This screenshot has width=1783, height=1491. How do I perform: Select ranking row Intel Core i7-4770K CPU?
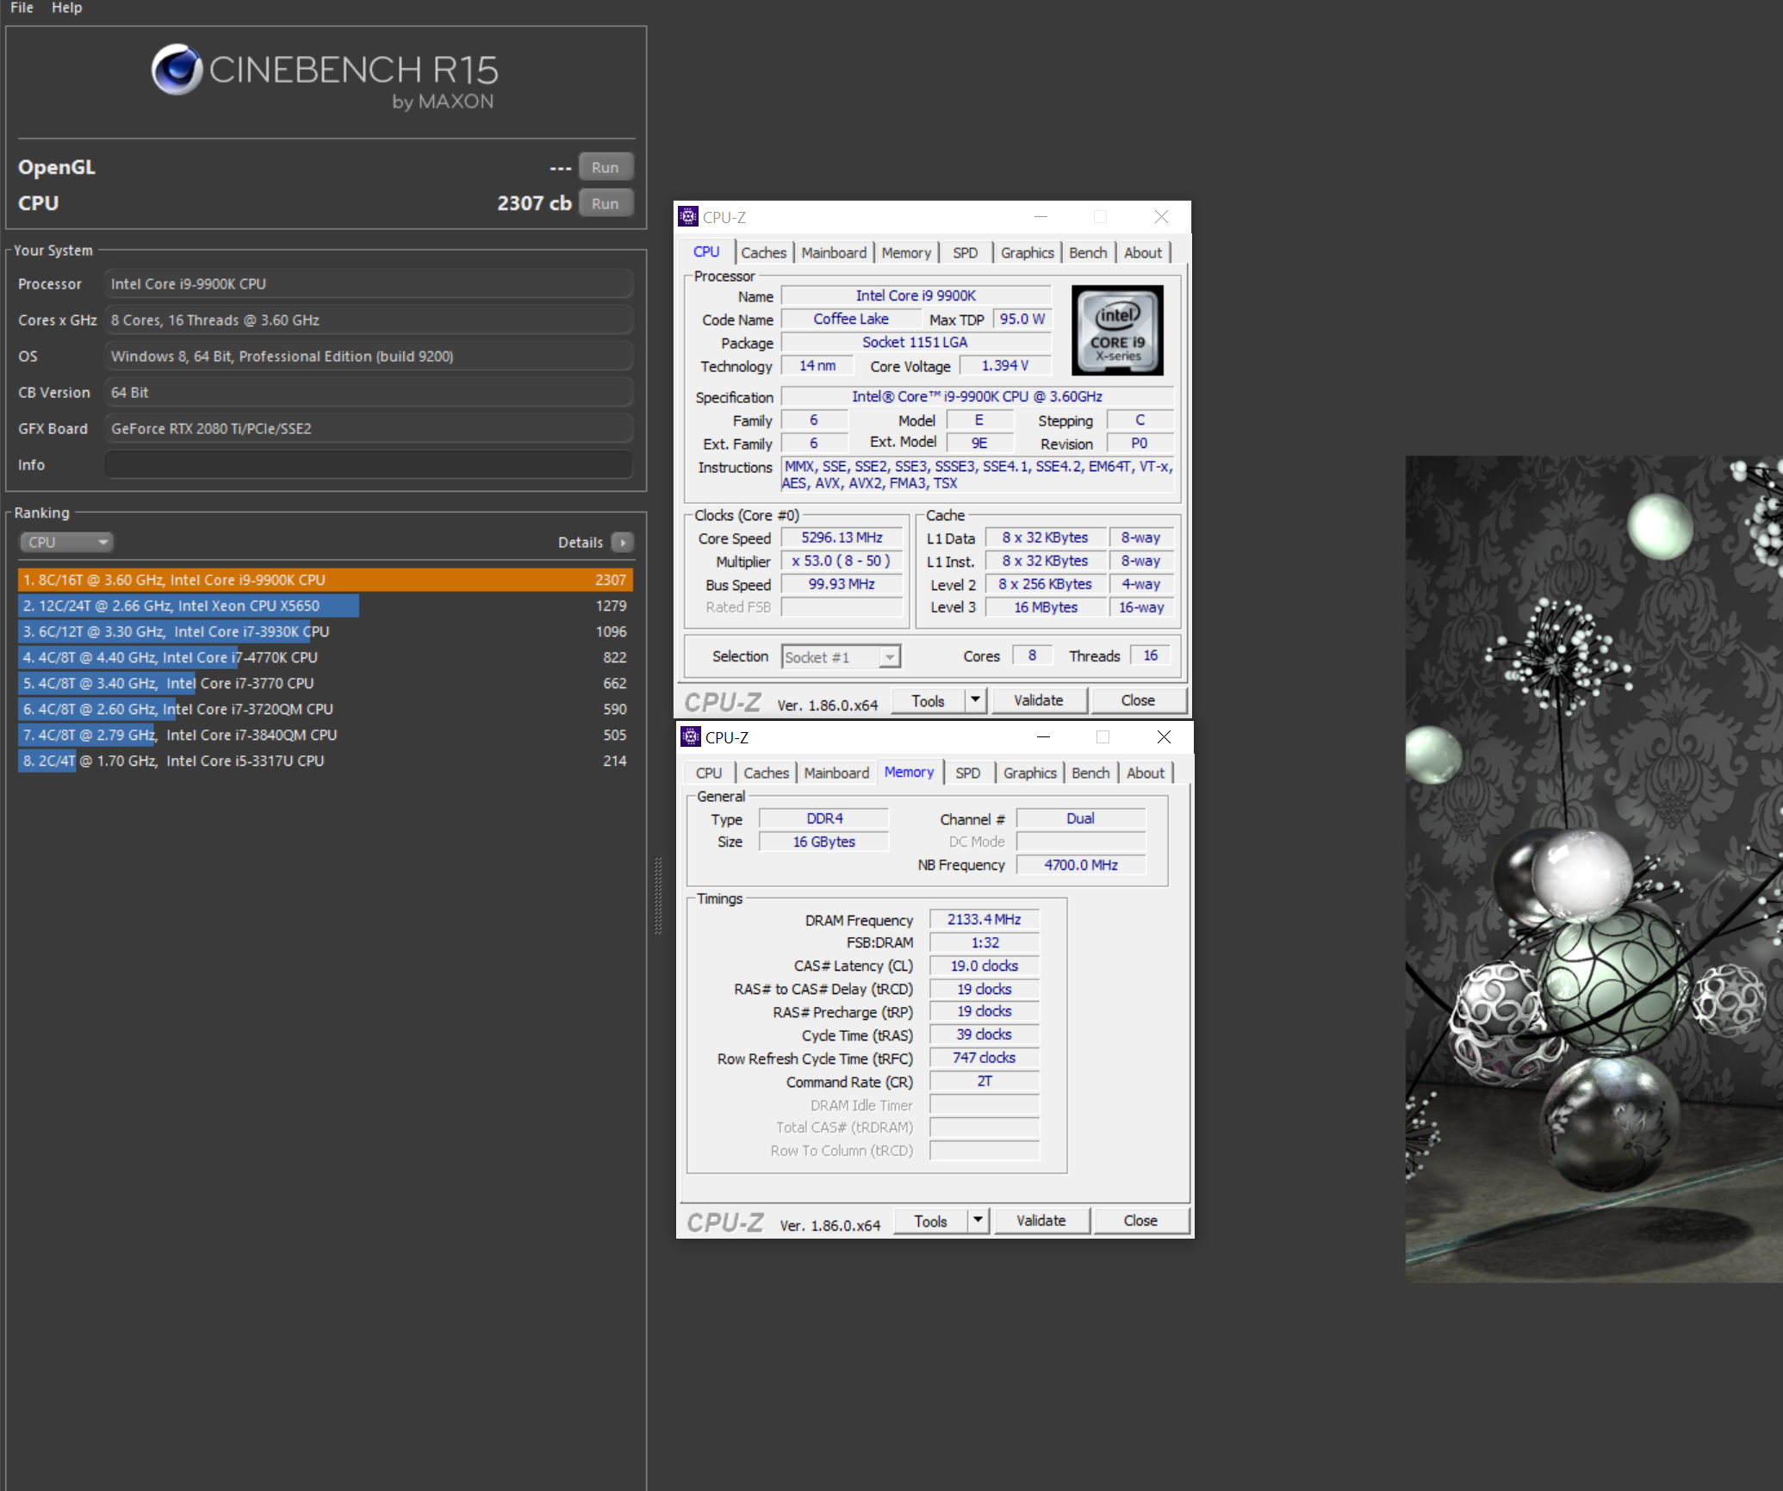(326, 657)
